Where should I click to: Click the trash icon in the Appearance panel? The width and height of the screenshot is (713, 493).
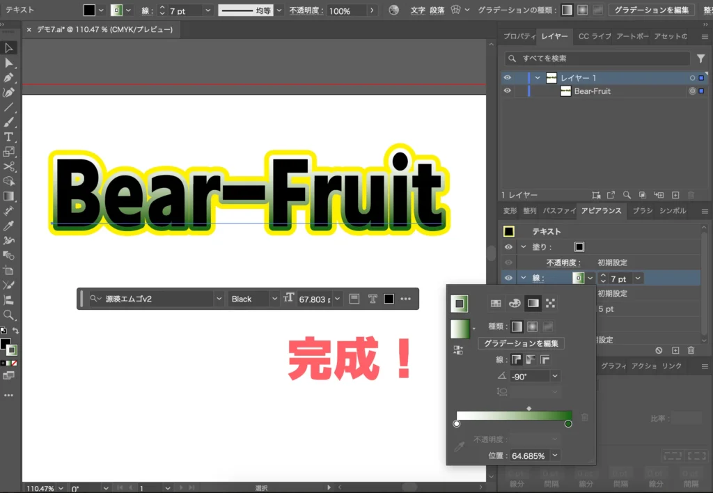point(691,350)
